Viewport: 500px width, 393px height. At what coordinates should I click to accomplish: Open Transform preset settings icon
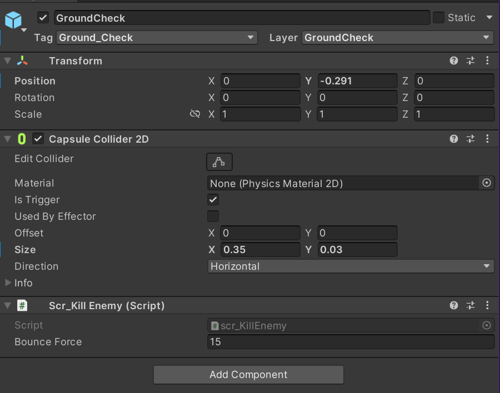(471, 61)
